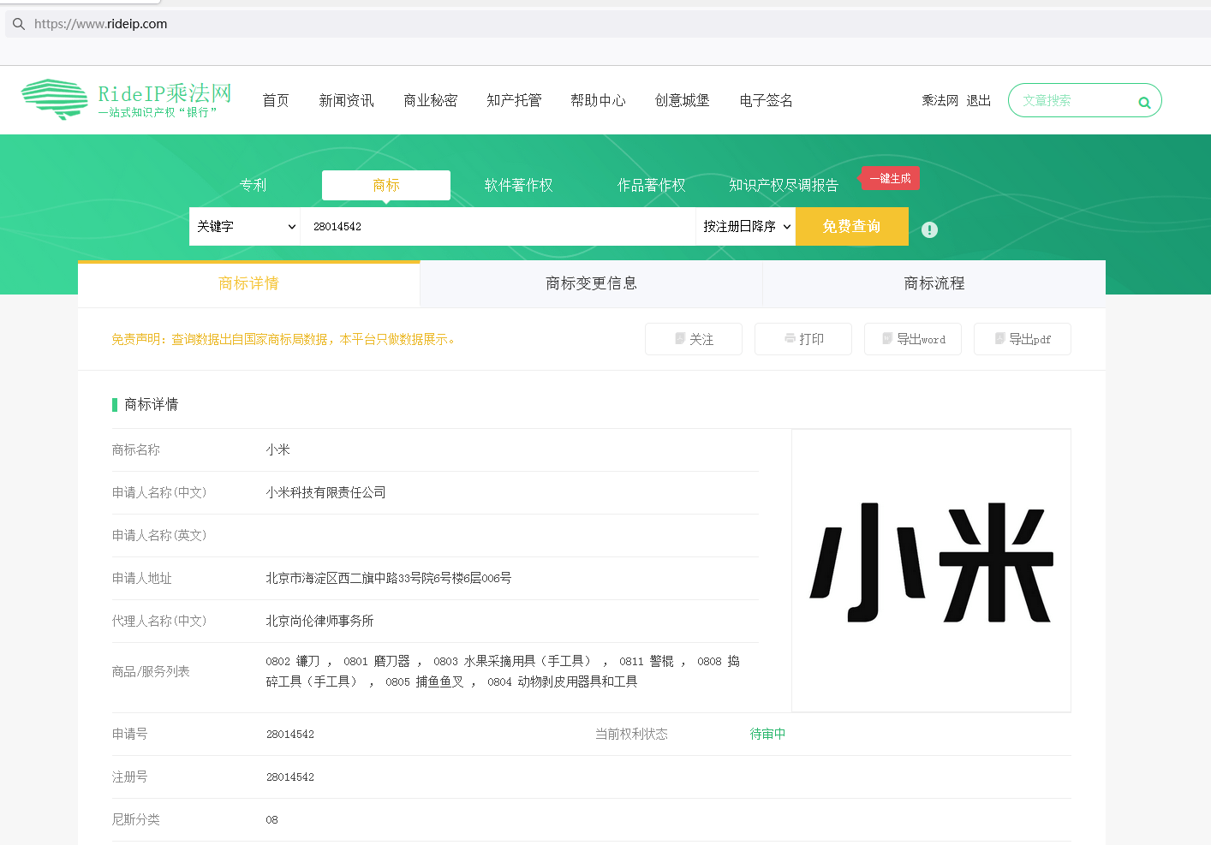1211x845 pixels.
Task: Open the 知识产权尽调报告 tab
Action: click(x=784, y=185)
